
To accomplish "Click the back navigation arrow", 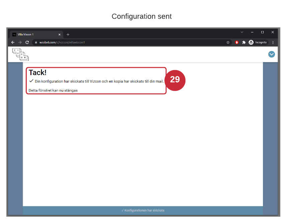I will (x=12, y=42).
